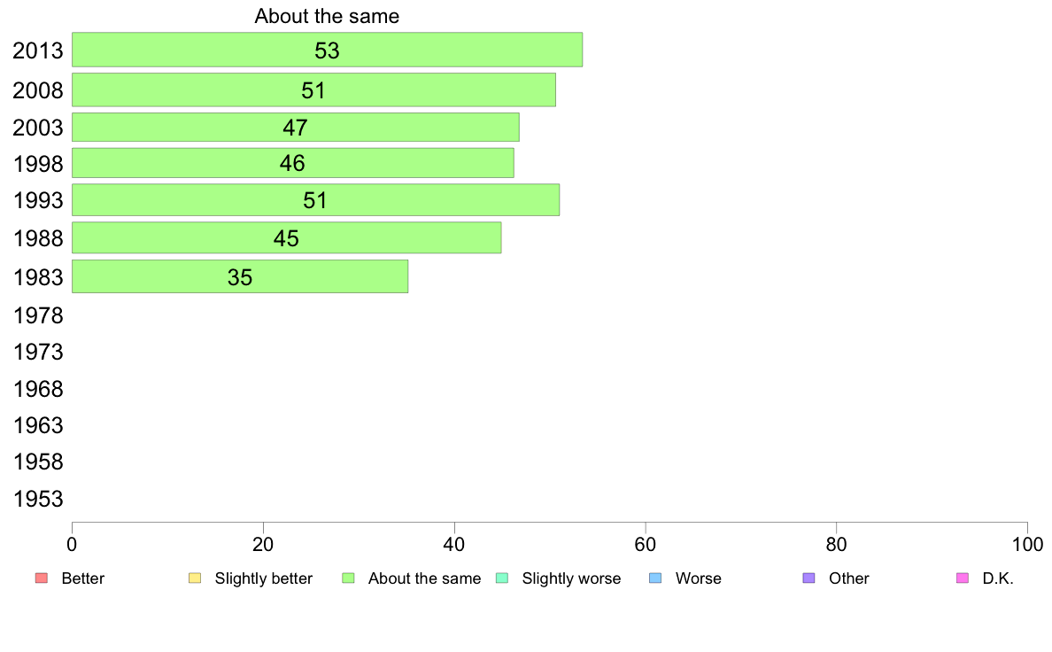
Task: Click the green About the same swatch
Action: [348, 578]
